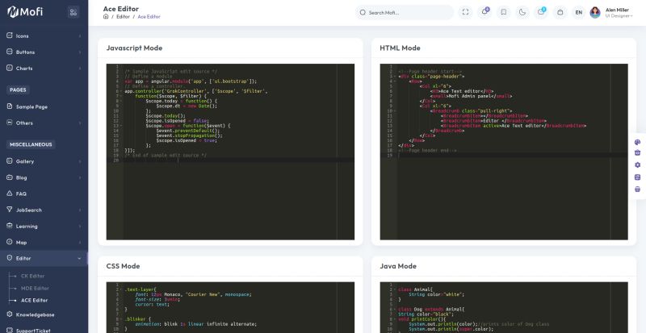Image resolution: width=646 pixels, height=333 pixels.
Task: Expand the Charts submenu arrow
Action: pos(79,69)
